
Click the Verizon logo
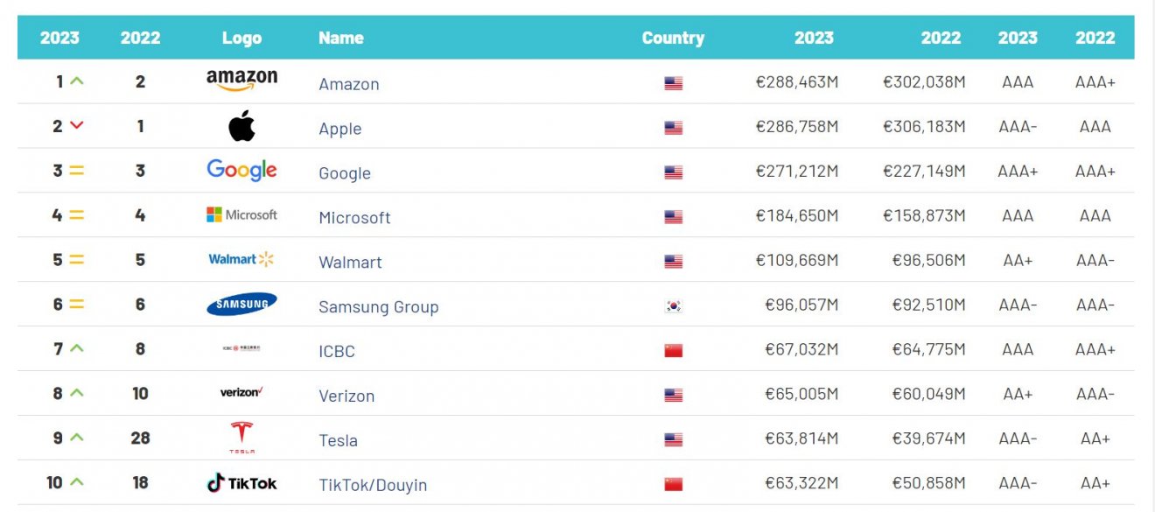point(241,392)
